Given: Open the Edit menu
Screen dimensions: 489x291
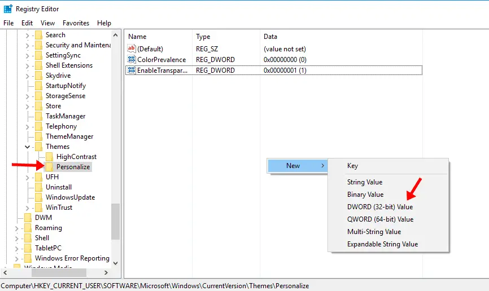Looking at the screenshot, I should tap(27, 23).
